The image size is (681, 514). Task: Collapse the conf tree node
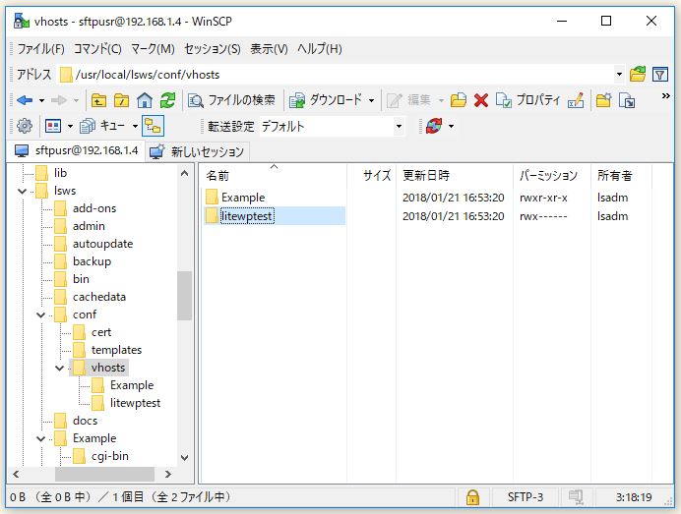40,314
